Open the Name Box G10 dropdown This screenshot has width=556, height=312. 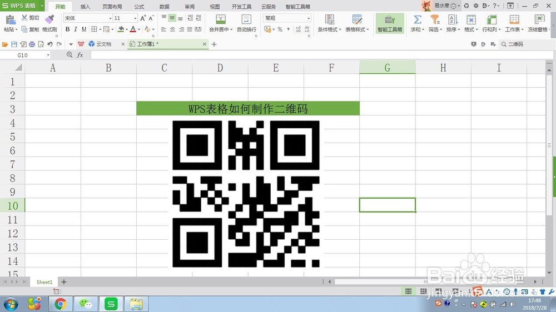pyautogui.click(x=48, y=56)
